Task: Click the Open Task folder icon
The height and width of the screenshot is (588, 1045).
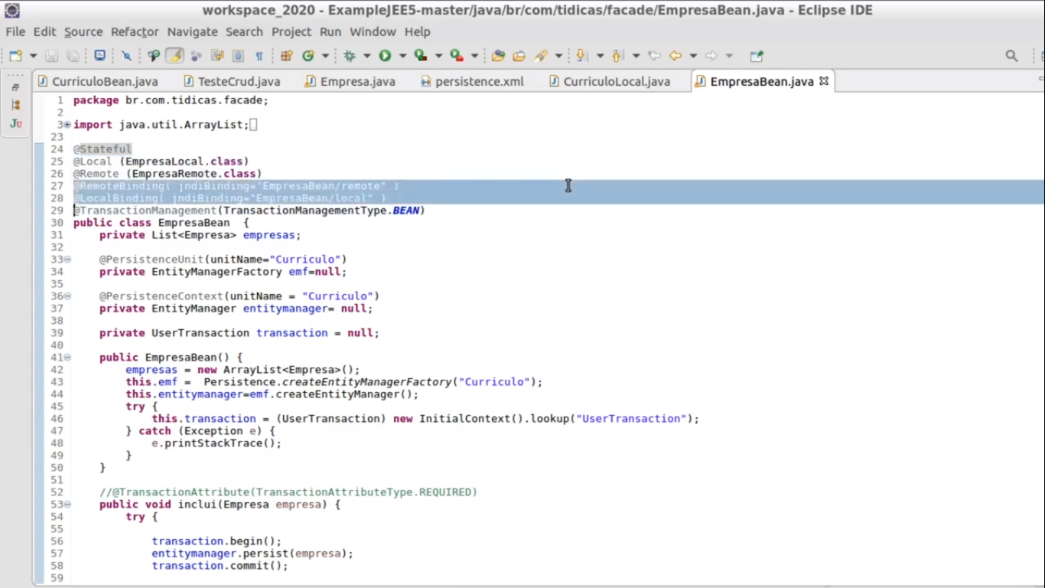Action: 519,56
